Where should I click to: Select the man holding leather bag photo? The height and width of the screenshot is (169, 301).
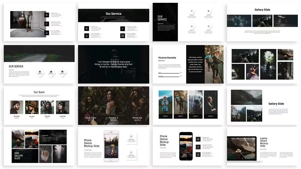pos(28,24)
